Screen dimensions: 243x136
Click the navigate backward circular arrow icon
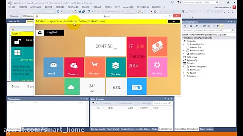click(x=58, y=11)
